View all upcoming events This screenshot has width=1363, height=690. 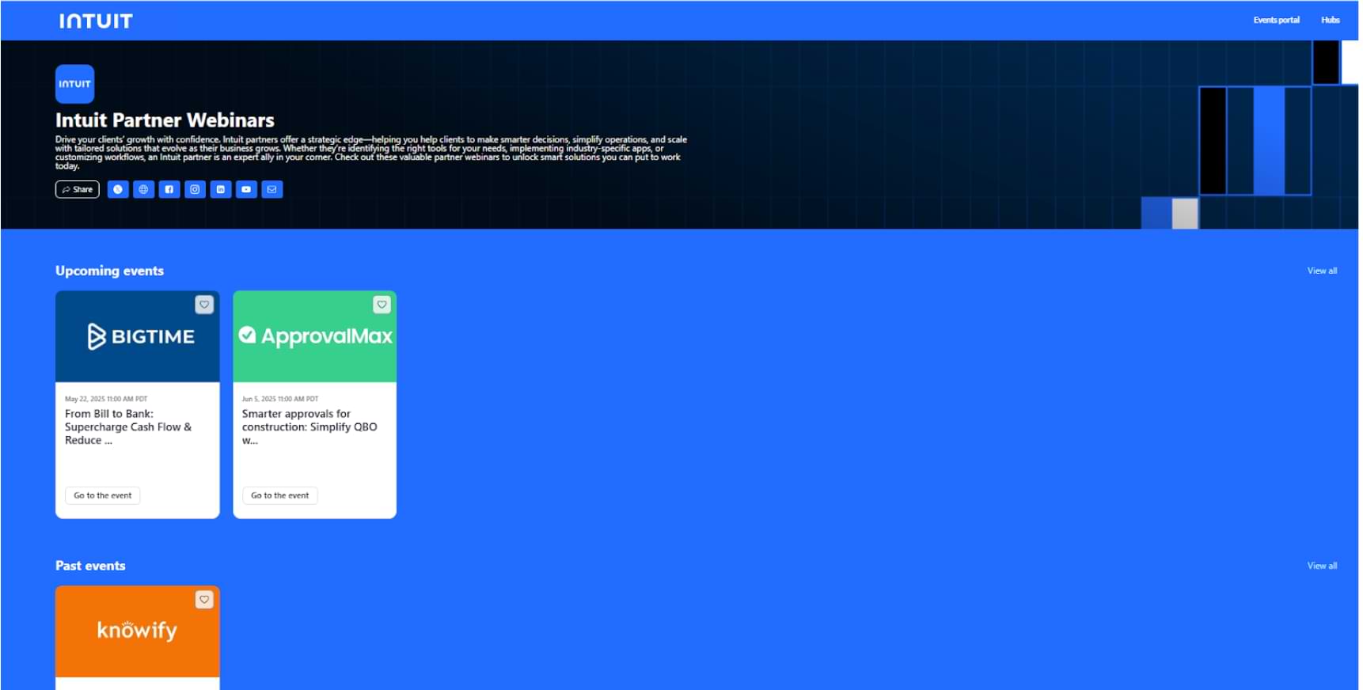tap(1322, 271)
